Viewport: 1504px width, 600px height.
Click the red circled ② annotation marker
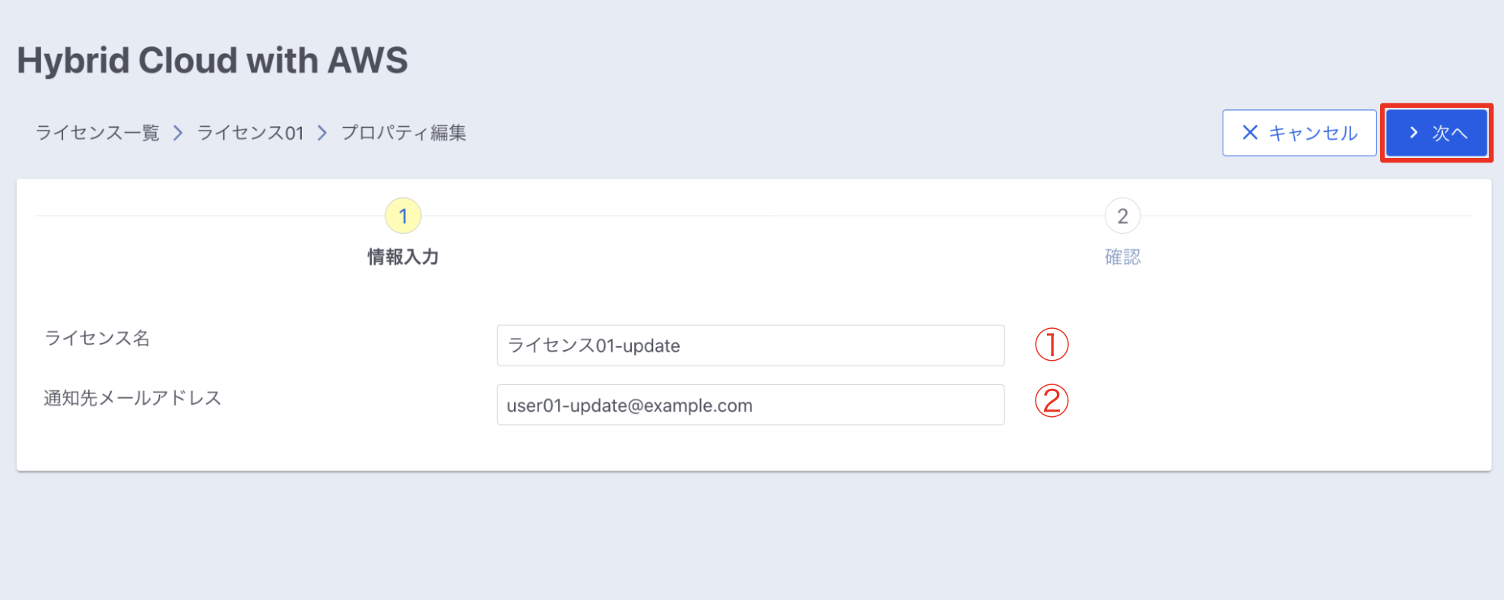1052,401
